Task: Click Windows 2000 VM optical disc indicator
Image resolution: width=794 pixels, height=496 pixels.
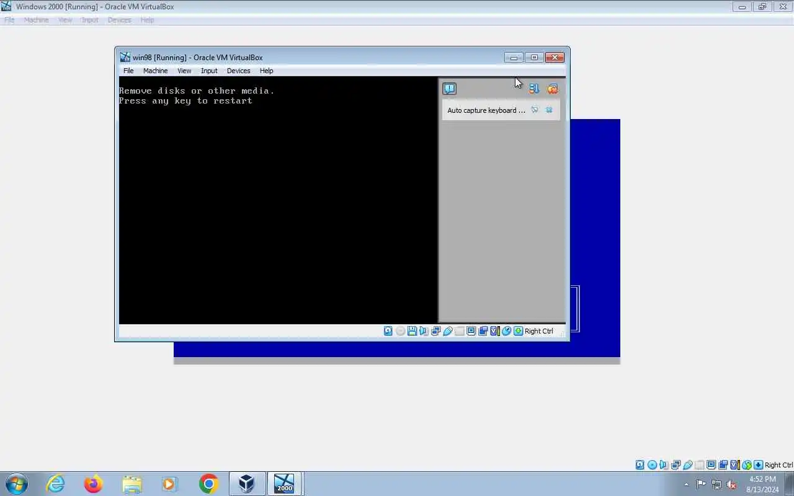Action: point(652,465)
